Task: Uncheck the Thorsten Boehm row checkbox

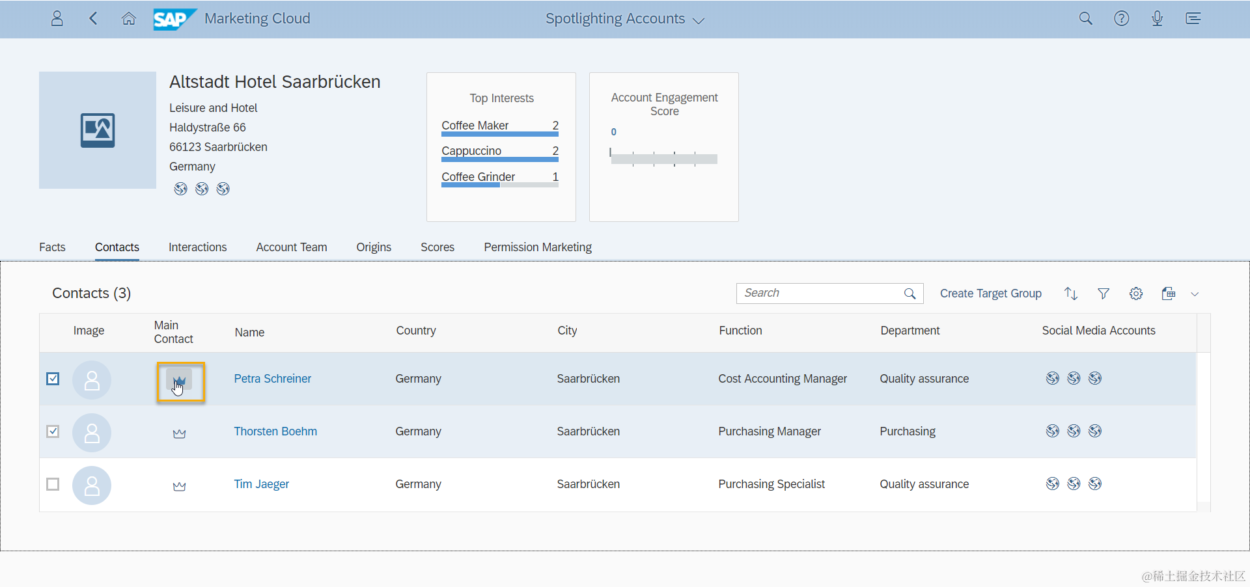Action: pyautogui.click(x=53, y=431)
